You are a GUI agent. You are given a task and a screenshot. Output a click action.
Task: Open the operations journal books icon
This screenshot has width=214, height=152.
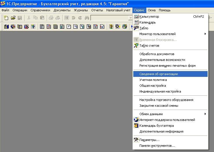6,26
